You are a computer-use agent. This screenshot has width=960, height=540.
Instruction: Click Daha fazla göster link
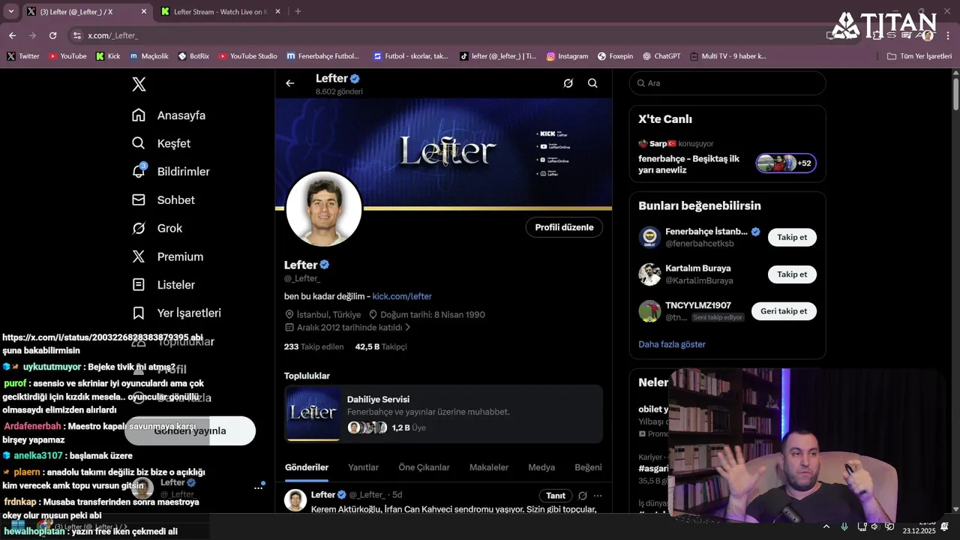click(x=672, y=344)
